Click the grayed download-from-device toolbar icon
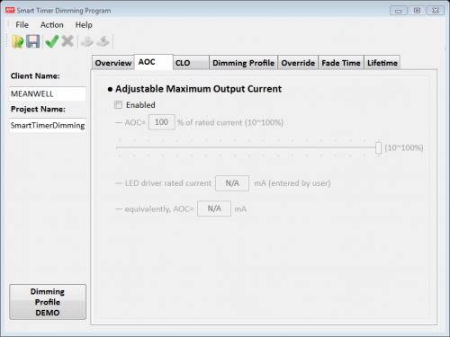This screenshot has width=450, height=337. click(x=103, y=41)
